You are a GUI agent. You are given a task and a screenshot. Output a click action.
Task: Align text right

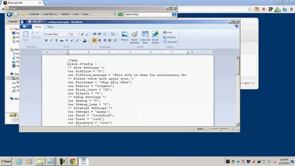click(x=105, y=40)
